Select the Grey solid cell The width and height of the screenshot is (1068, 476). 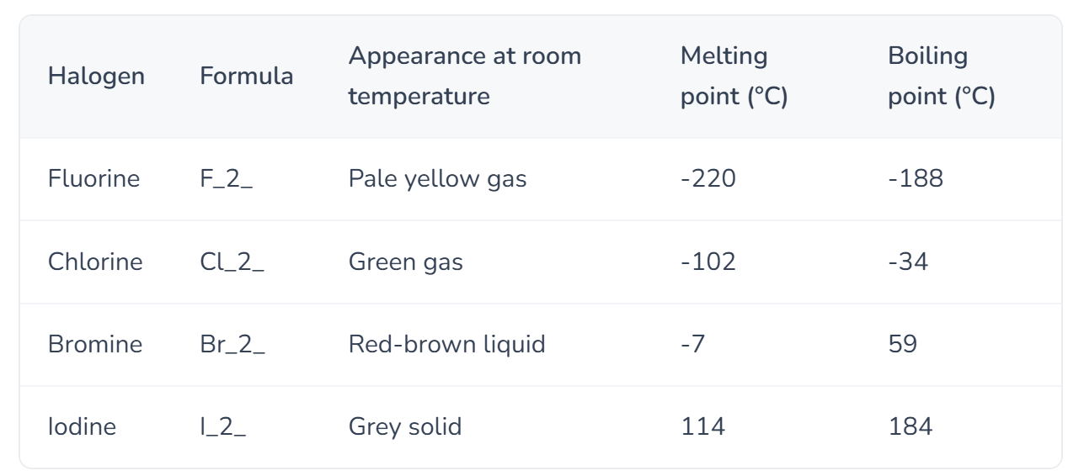click(x=405, y=426)
